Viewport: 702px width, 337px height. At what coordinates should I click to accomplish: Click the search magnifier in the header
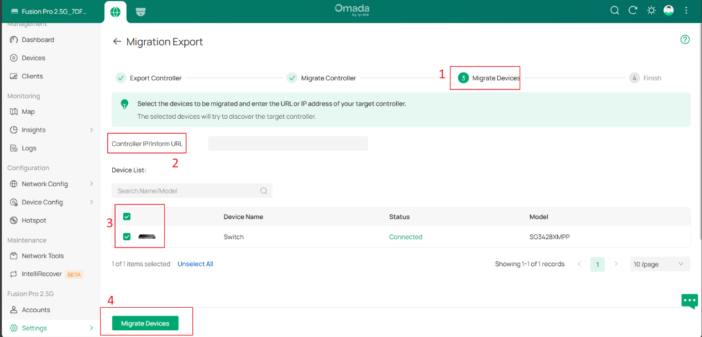[x=615, y=10]
